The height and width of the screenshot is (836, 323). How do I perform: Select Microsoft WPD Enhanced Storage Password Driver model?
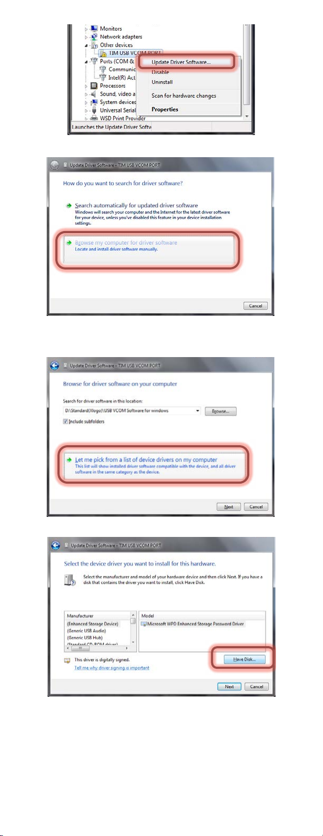coord(192,624)
